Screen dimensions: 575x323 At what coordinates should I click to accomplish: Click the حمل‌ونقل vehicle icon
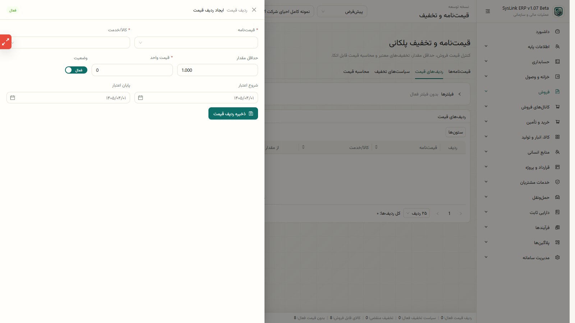tap(557, 197)
